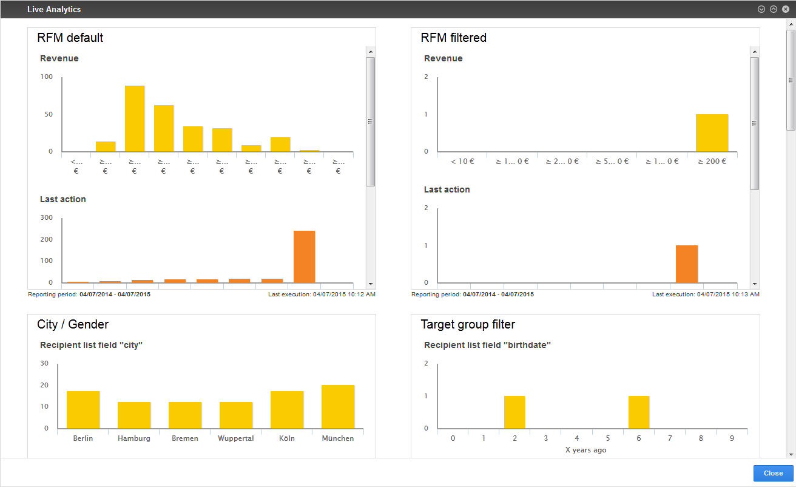Click the 'RFM default' panel title
Viewport: 796px width, 487px height.
click(70, 38)
